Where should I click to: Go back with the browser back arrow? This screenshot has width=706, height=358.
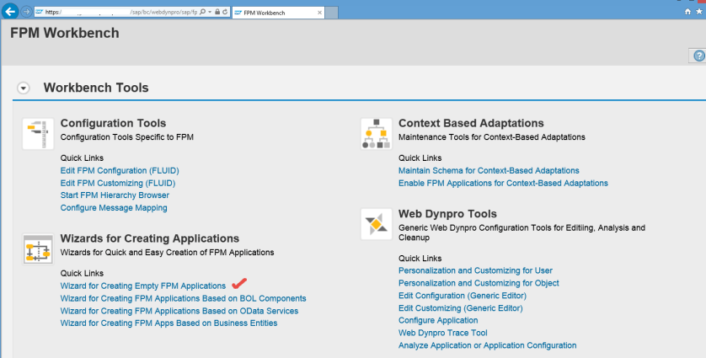click(x=10, y=12)
